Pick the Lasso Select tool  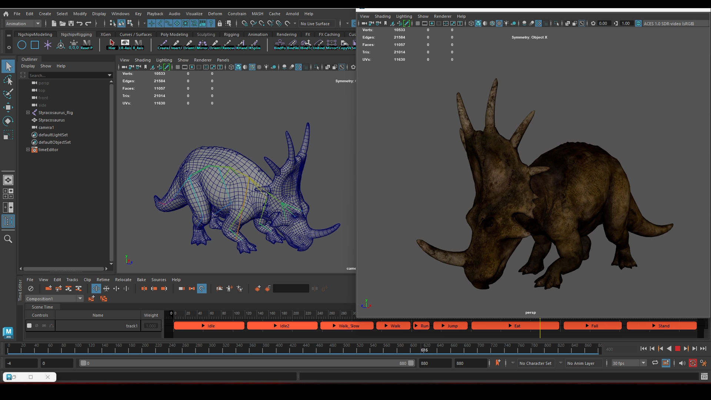8,80
